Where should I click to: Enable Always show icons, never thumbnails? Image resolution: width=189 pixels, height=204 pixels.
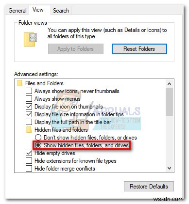(29, 91)
